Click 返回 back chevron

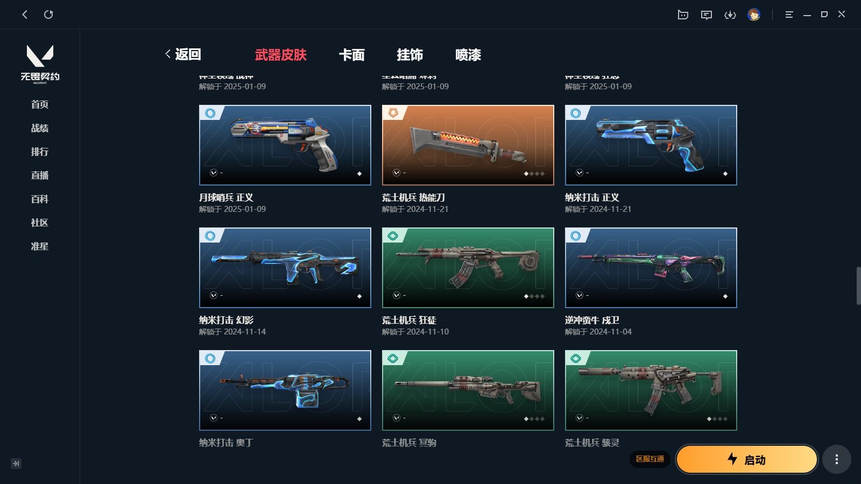pos(183,54)
